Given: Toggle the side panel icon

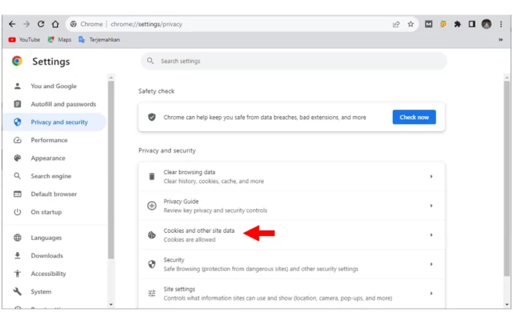Looking at the screenshot, I should point(472,24).
